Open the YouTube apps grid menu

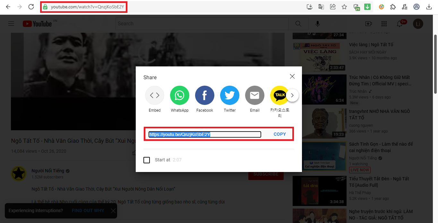tap(384, 24)
